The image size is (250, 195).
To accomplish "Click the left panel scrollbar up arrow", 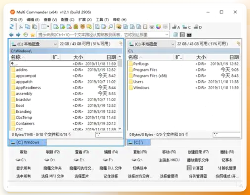I will pyautogui.click(x=120, y=57).
